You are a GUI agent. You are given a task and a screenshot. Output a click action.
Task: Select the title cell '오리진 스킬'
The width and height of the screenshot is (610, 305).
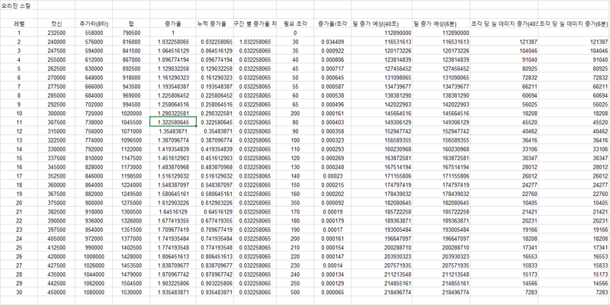(18, 6)
